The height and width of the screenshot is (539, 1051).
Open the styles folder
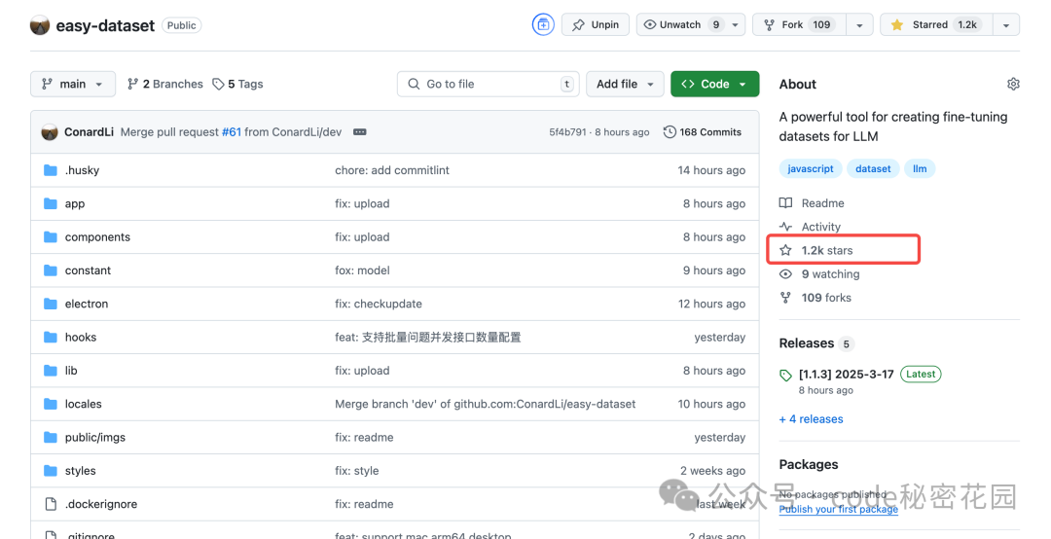81,471
